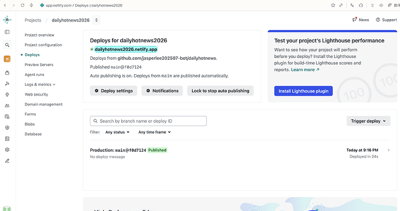Open Agent runs
Viewport: 400px width, 211px height.
[34, 75]
